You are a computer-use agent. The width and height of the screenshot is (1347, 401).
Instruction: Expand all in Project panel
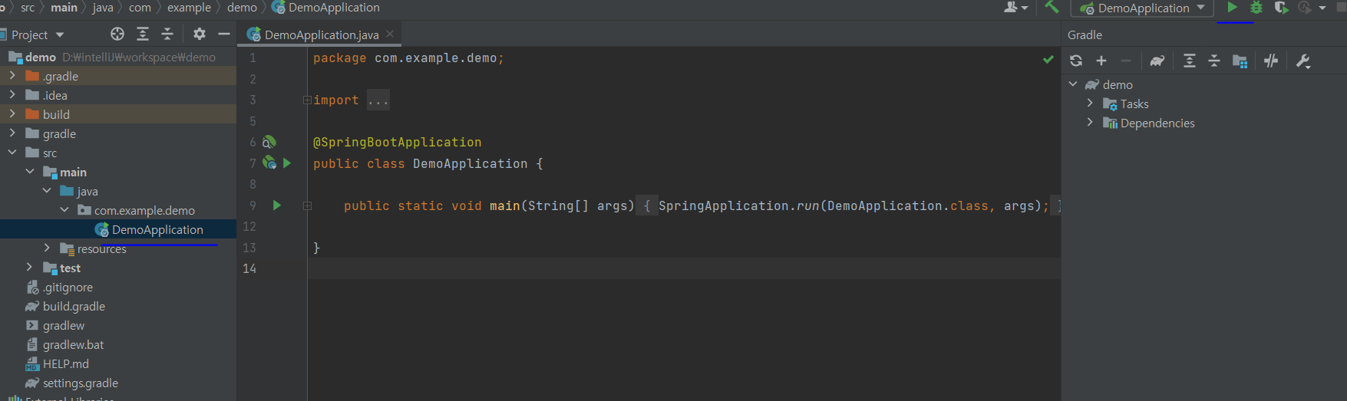143,34
